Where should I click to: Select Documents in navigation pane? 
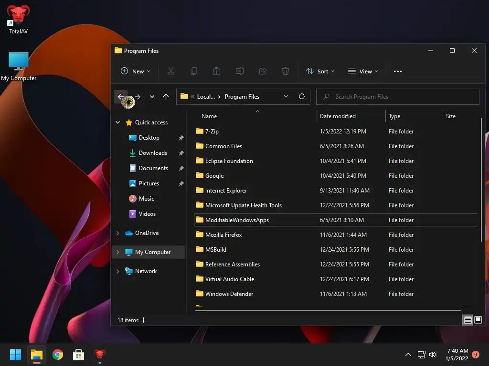coord(153,168)
